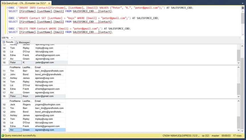The width and height of the screenshot is (246, 140).
Task: Click the sa (52) login status entry
Action: (x=206, y=136)
